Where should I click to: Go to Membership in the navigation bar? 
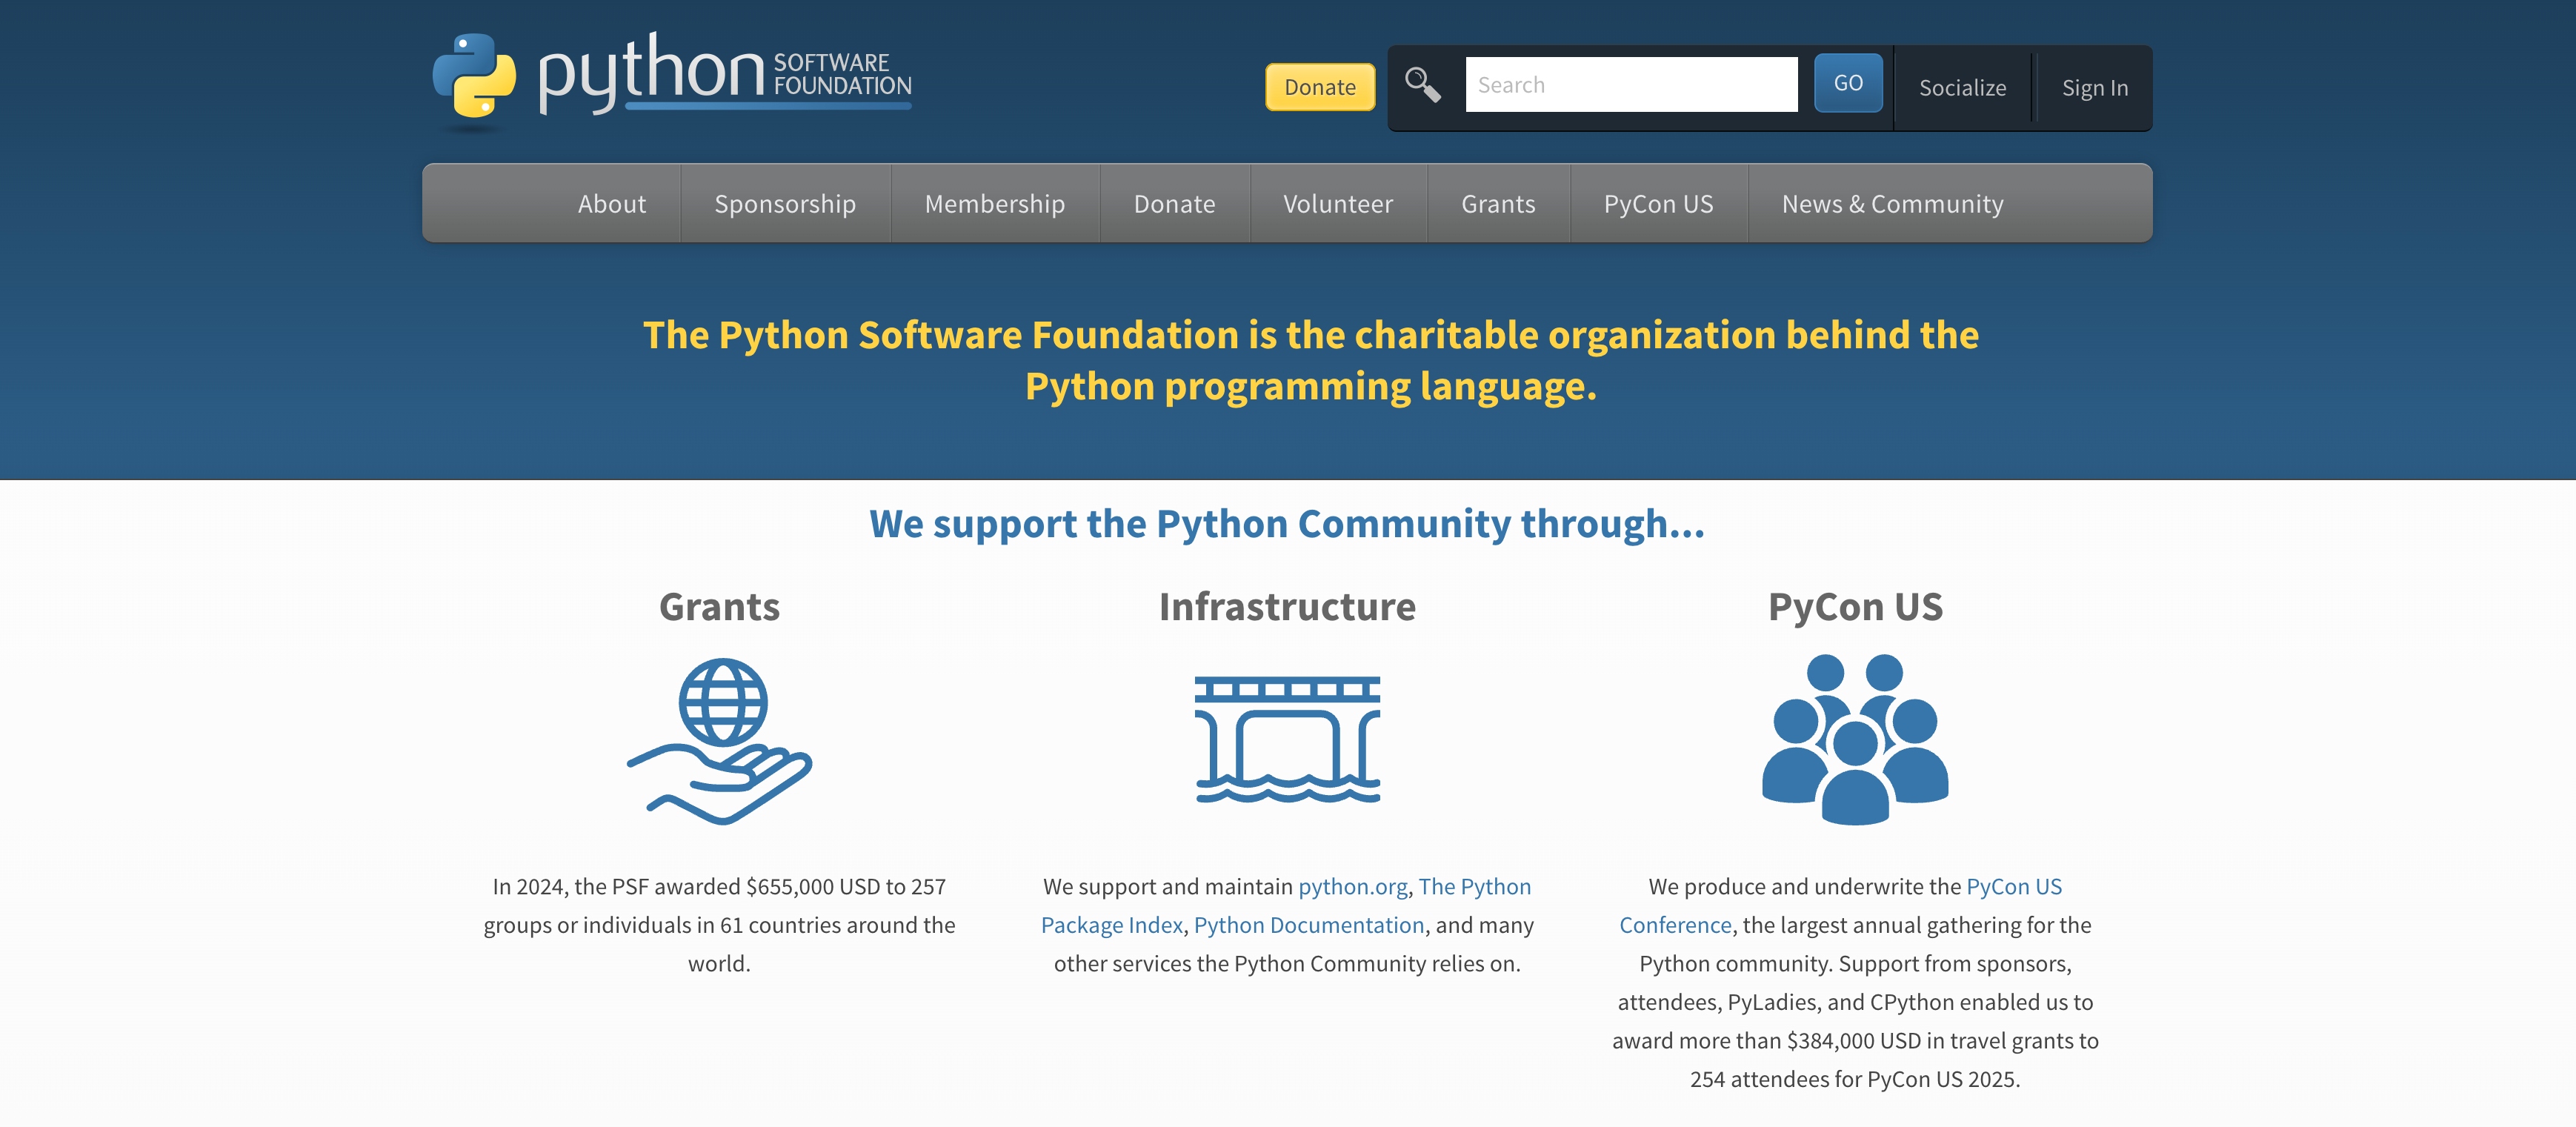coord(994,204)
